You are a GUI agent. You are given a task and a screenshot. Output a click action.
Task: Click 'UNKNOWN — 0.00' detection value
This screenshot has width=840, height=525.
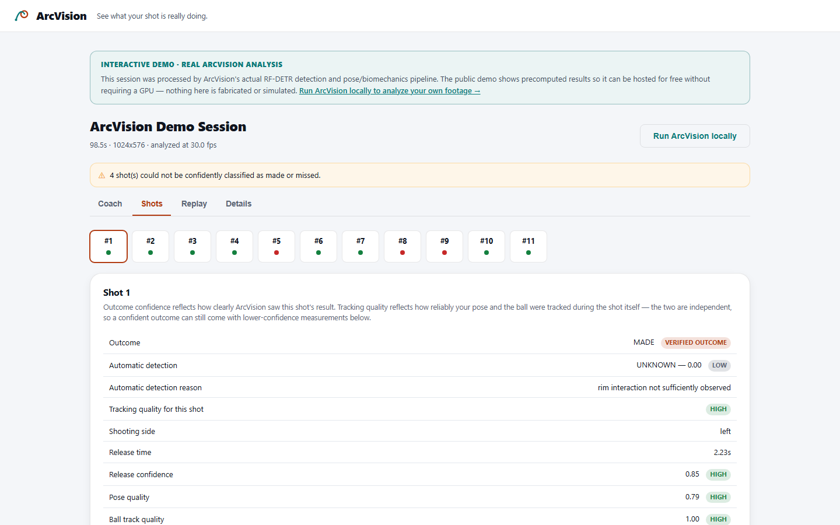click(x=669, y=365)
